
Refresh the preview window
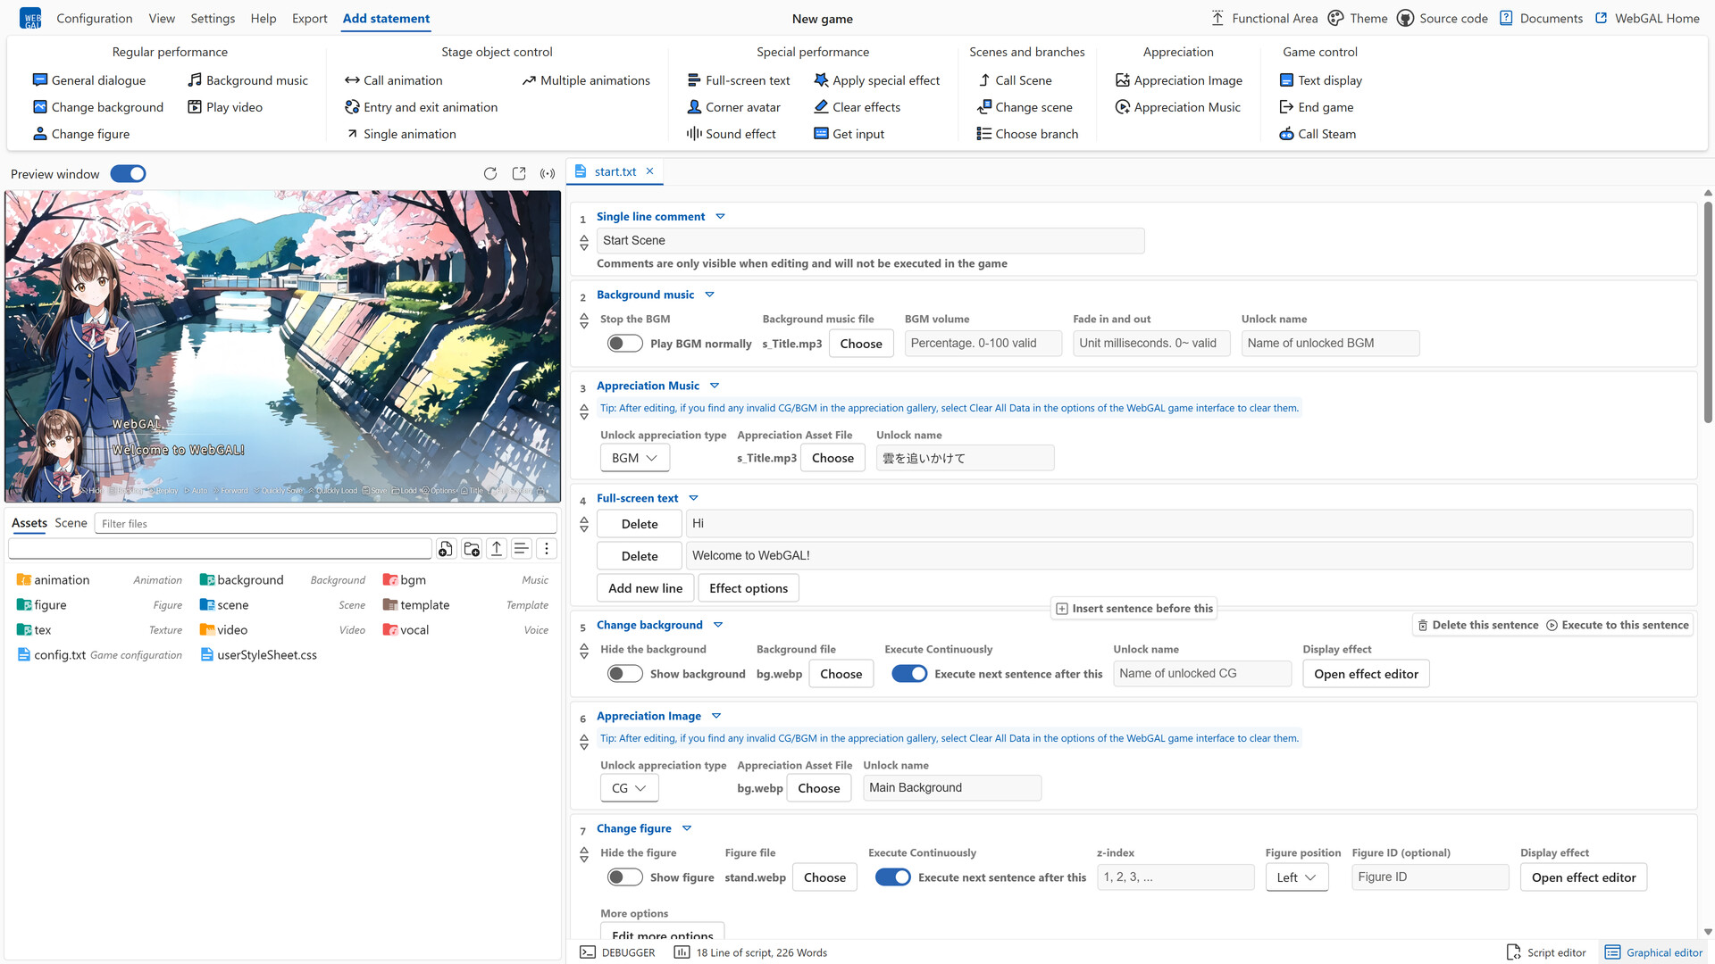coord(490,174)
